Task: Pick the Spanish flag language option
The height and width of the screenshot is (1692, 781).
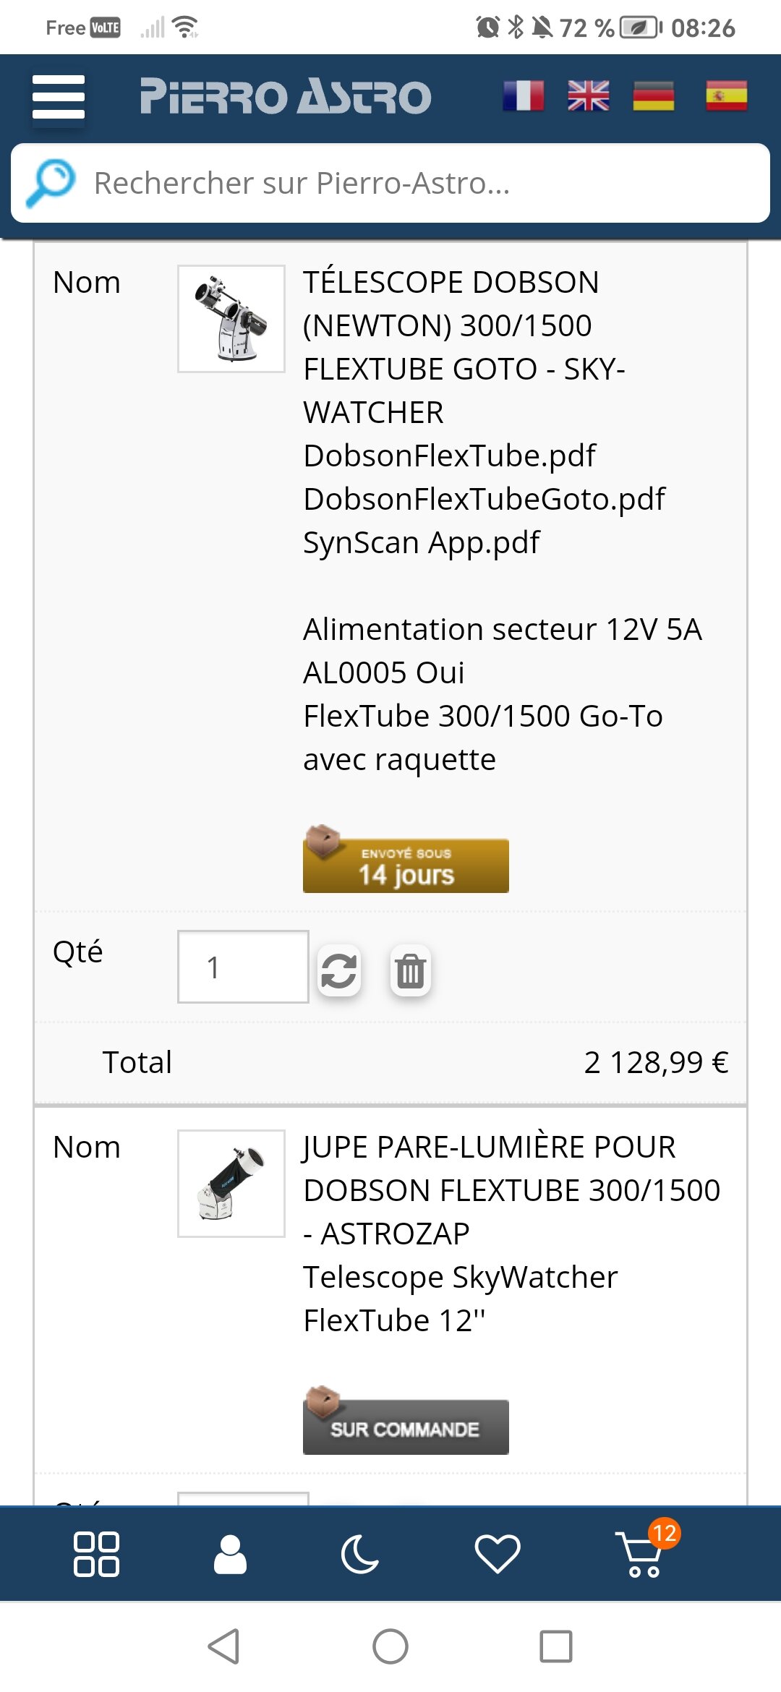Action: (726, 95)
